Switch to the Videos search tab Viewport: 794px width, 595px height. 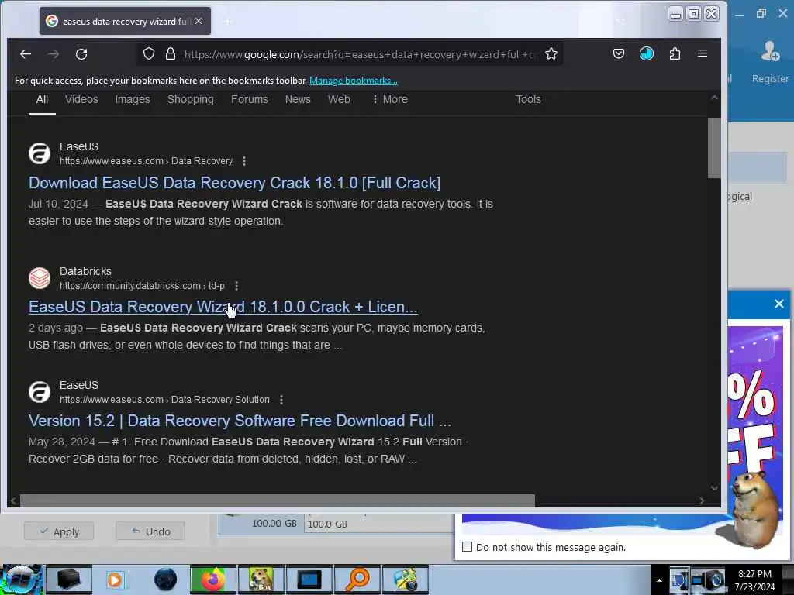81,99
